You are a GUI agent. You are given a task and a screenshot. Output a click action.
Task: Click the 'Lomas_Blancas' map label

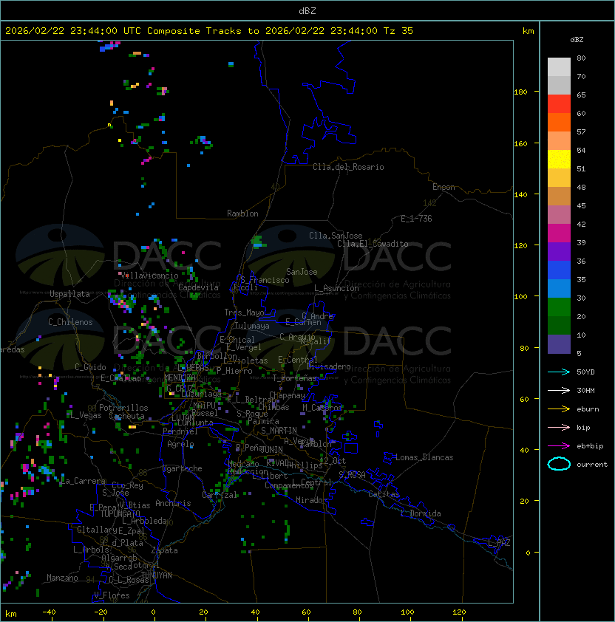coord(424,457)
